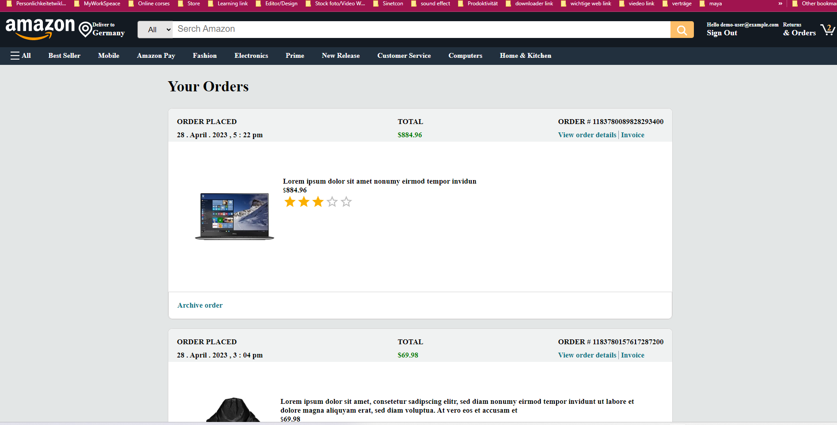Image resolution: width=837 pixels, height=425 pixels.
Task: View order details for the $884.96 order
Action: [x=587, y=135]
